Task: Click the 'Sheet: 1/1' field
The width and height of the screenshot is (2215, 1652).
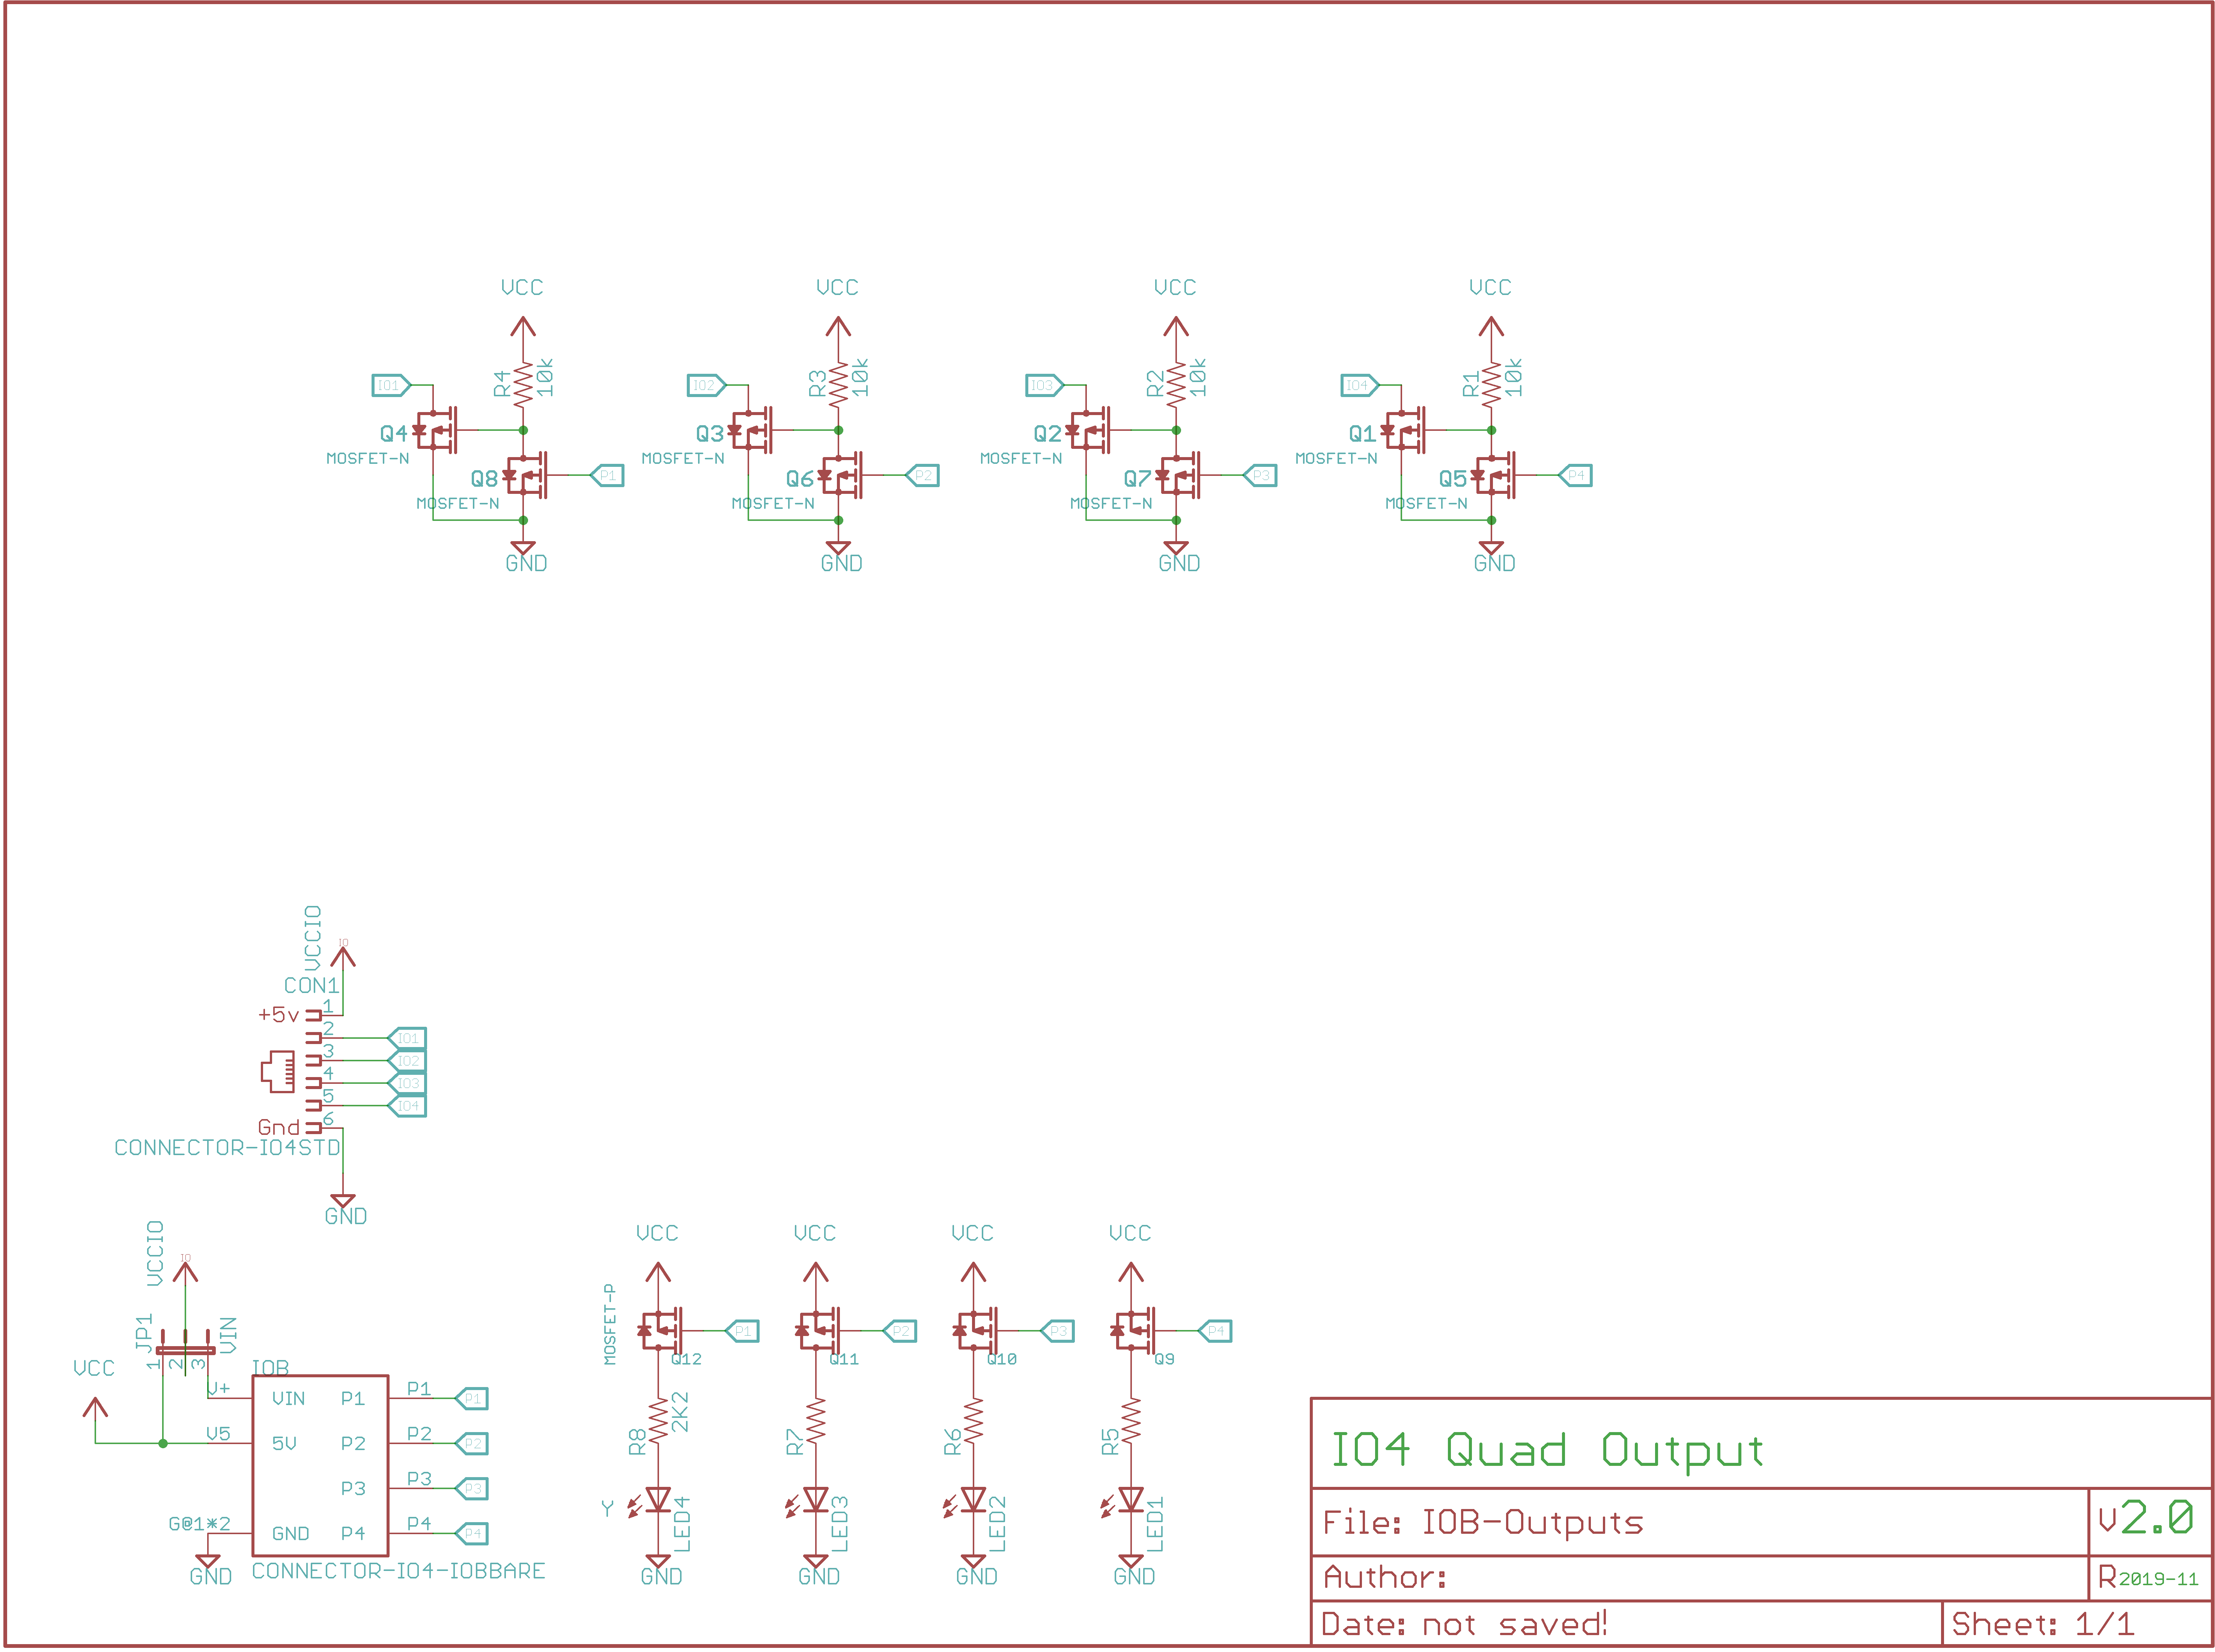Action: point(2043,1624)
